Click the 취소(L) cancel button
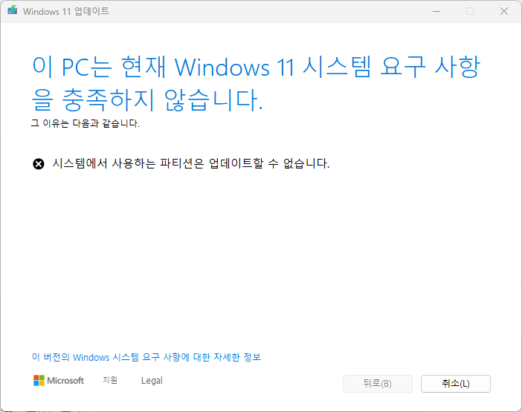 (455, 384)
